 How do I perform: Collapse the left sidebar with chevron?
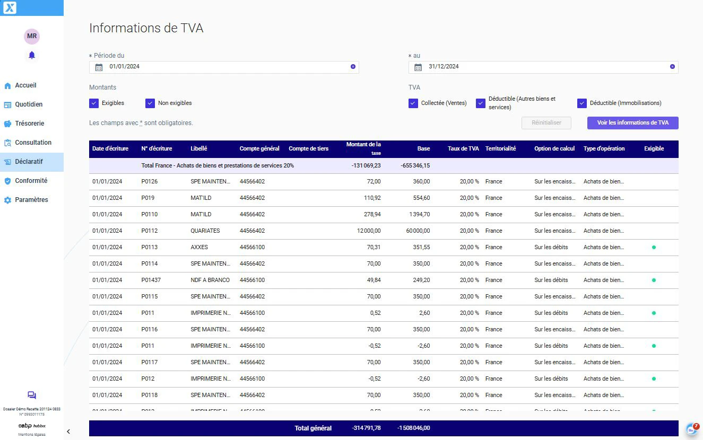68,432
